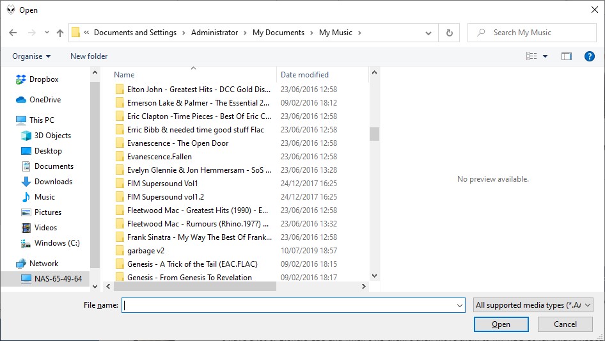Open the All supported media types dropdown

(533, 305)
